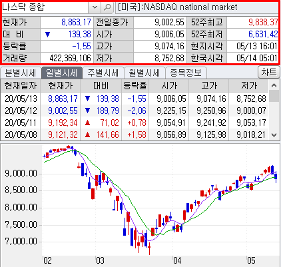
Task: Click the table scroll-down arrow
Action: point(274,134)
